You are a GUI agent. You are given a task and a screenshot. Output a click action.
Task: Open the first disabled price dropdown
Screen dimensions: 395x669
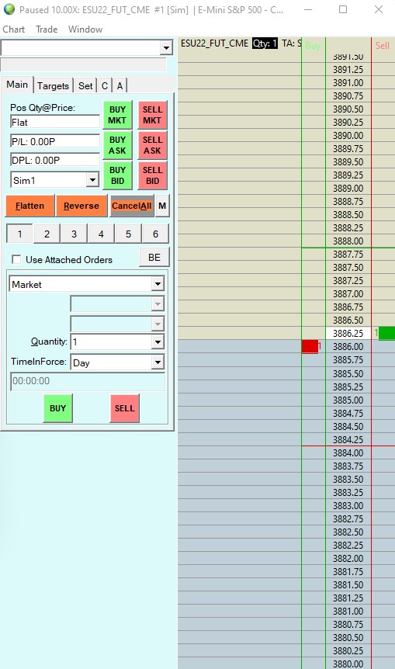[158, 303]
